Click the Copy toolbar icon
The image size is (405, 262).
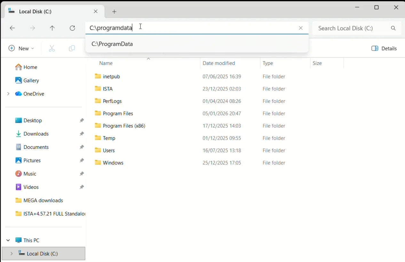[x=72, y=48]
